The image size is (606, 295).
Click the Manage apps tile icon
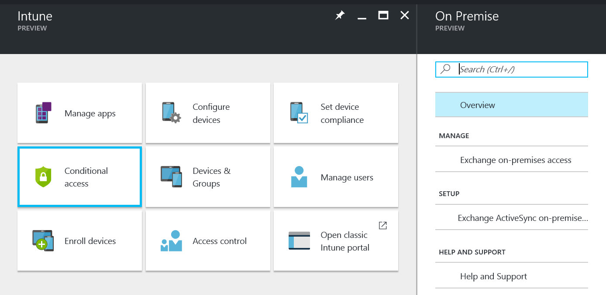pos(43,113)
